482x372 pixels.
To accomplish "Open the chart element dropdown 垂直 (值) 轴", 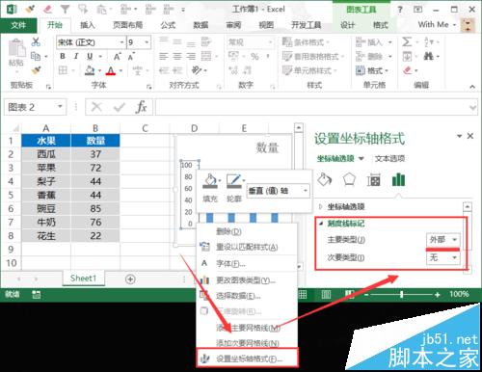I will pos(306,191).
